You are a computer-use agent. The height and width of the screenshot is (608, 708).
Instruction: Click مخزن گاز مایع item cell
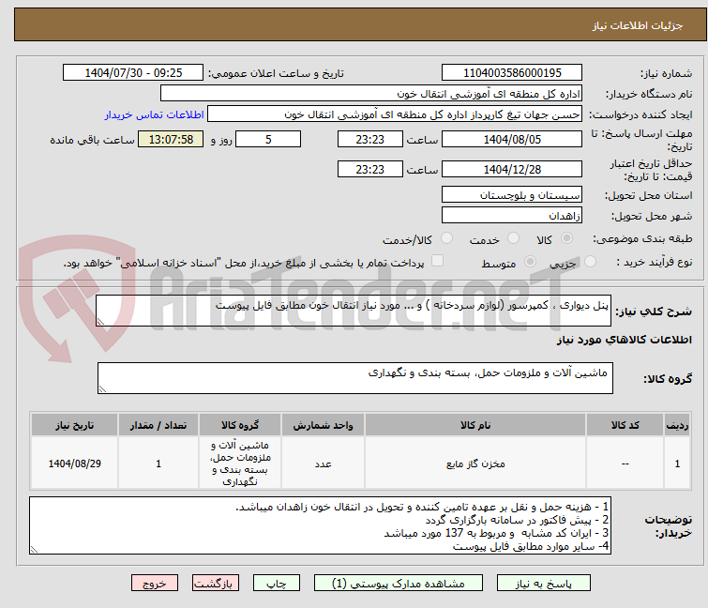point(475,464)
